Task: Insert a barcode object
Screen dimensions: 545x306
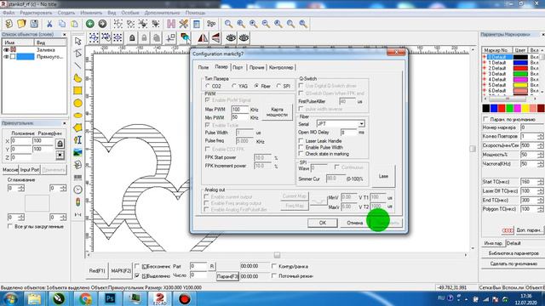Action: (x=77, y=178)
